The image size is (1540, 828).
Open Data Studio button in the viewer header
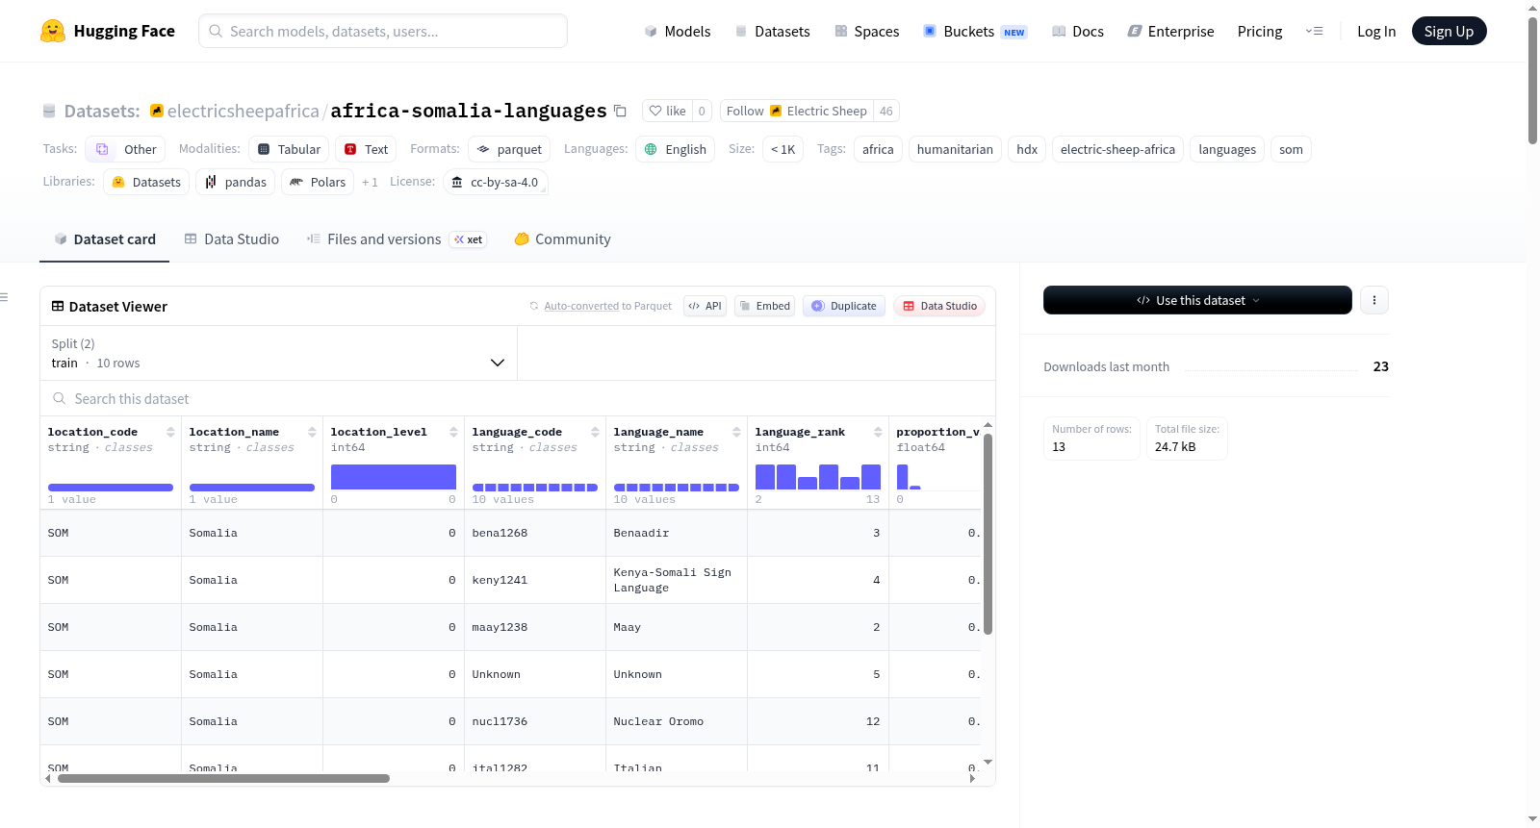click(939, 306)
